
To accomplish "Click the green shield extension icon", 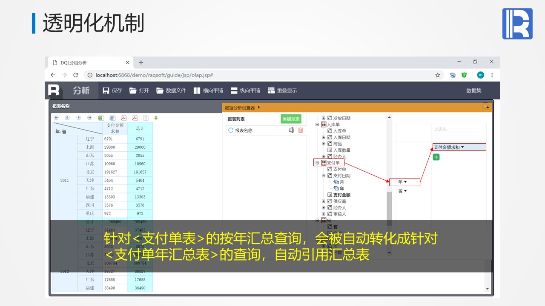I will coord(464,75).
